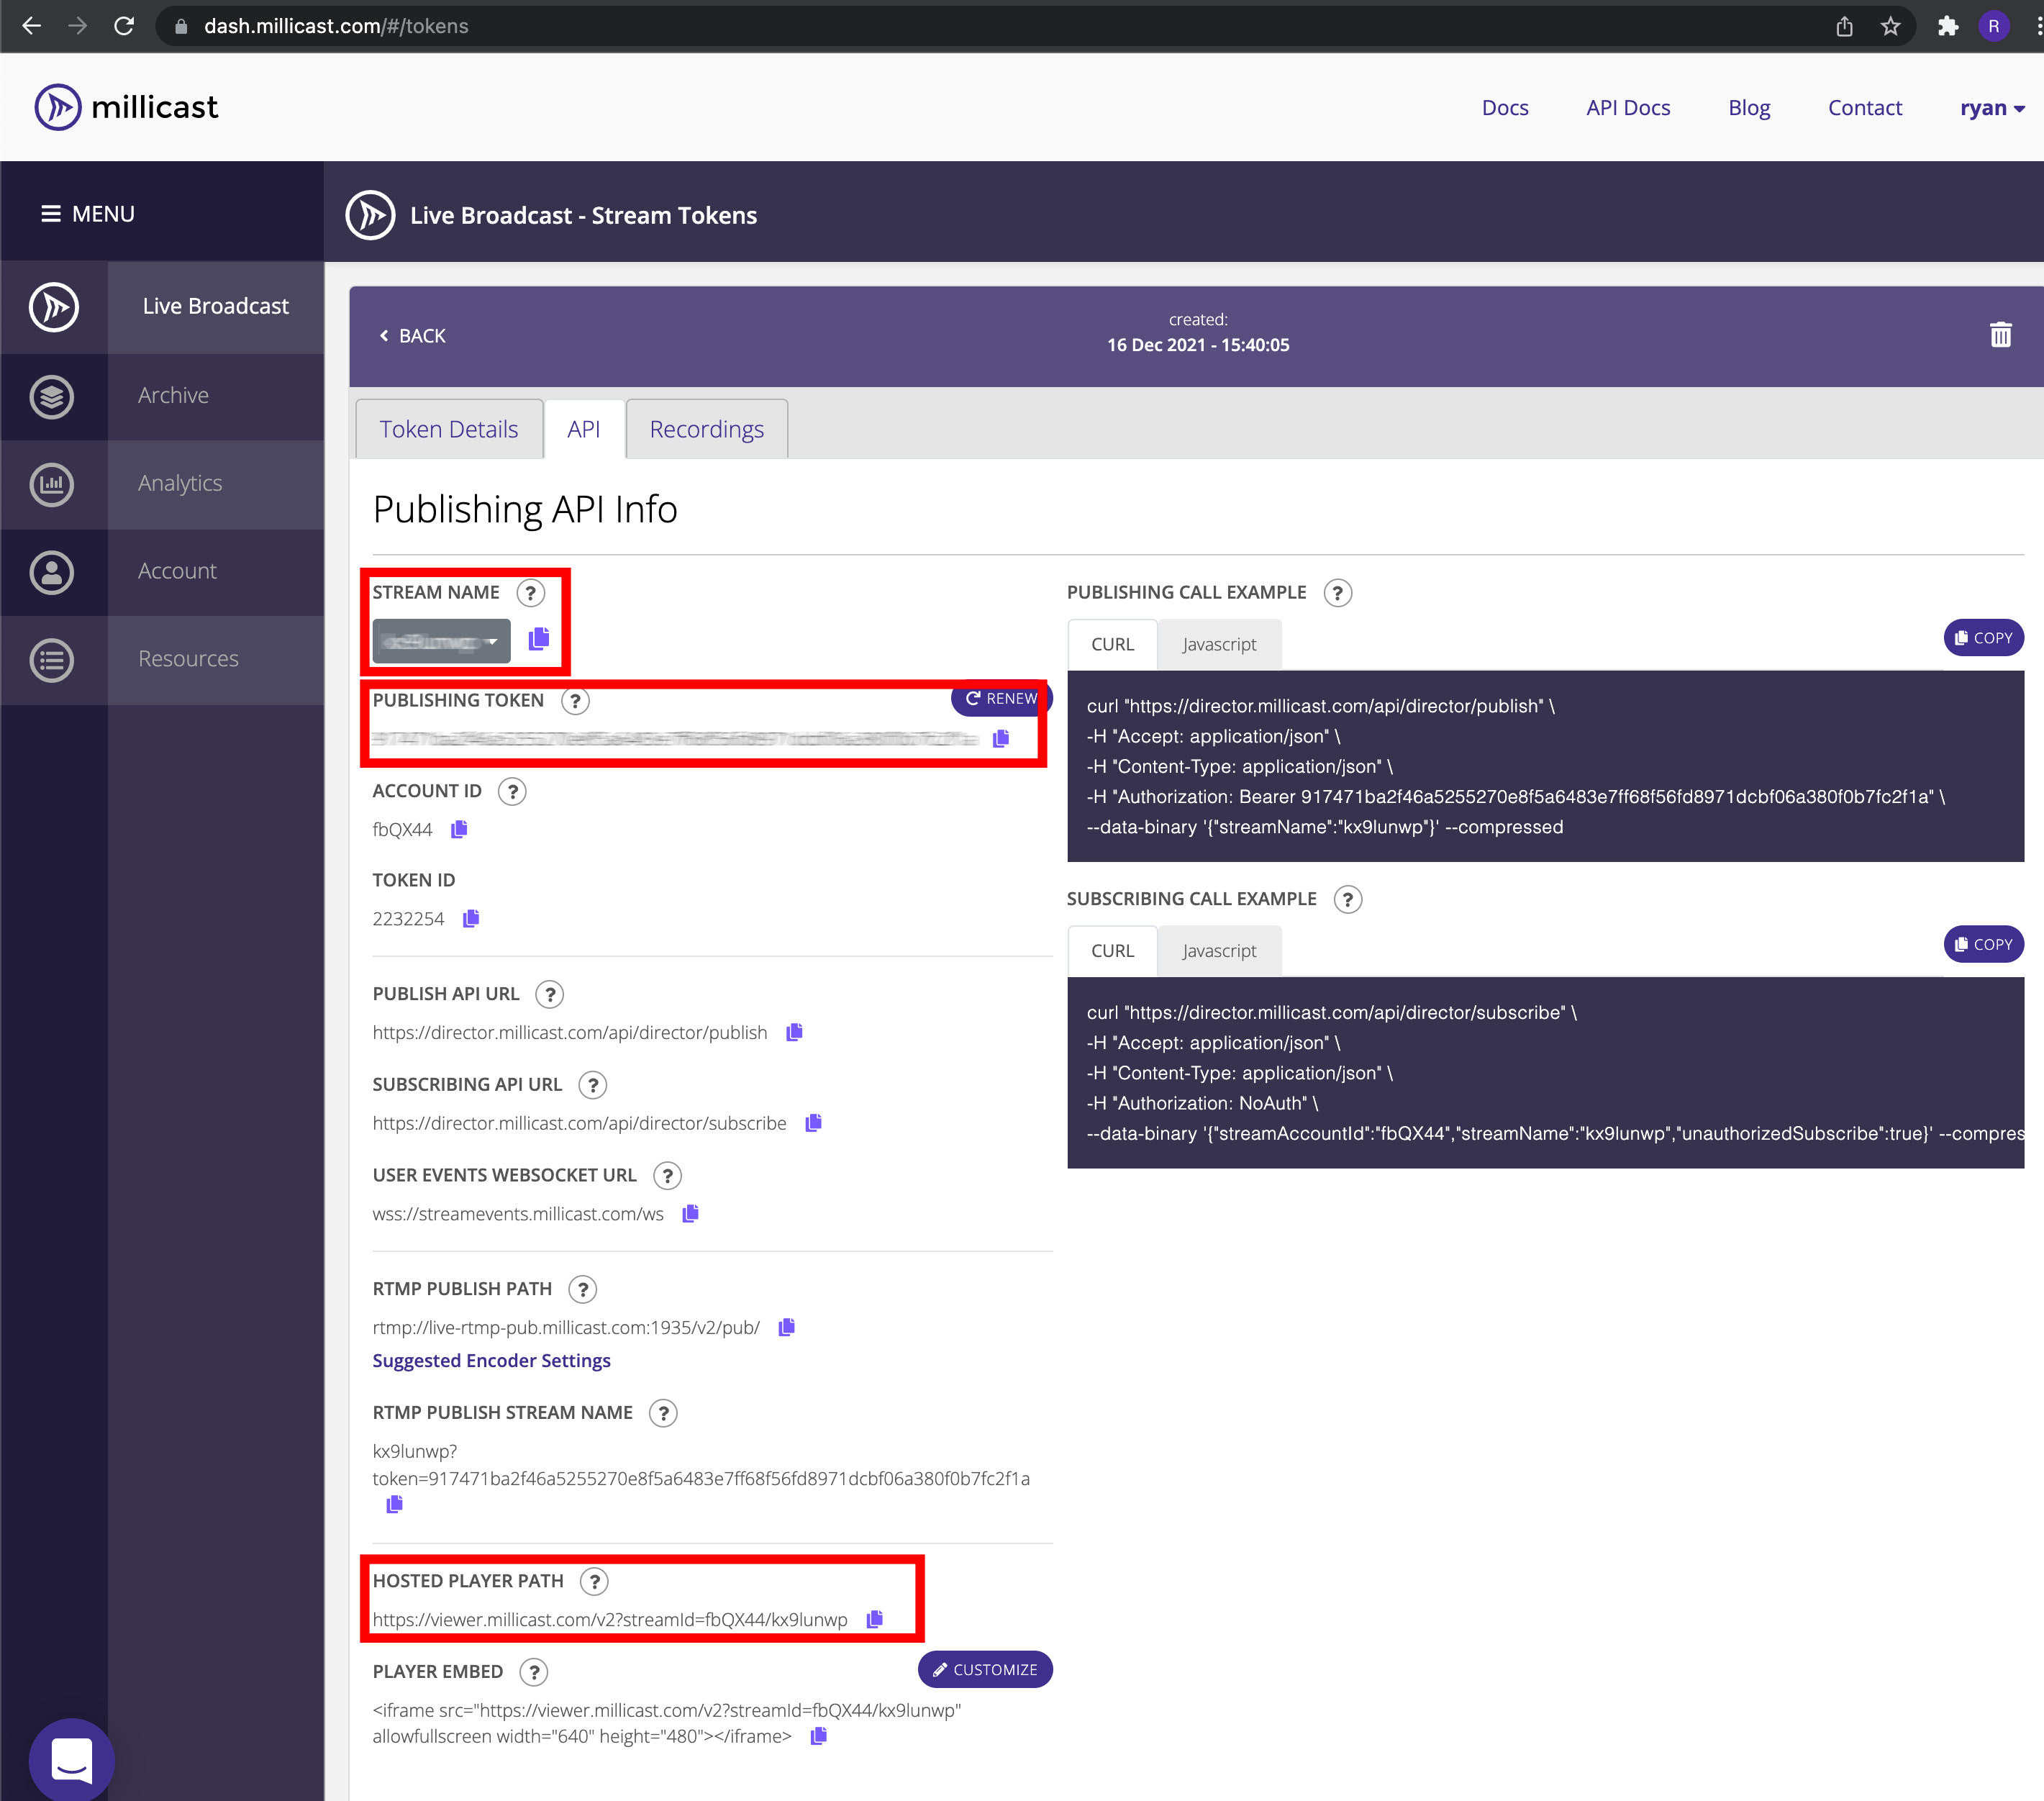This screenshot has height=1801, width=2044.
Task: Show help for Subscribing API URL
Action: (x=593, y=1085)
